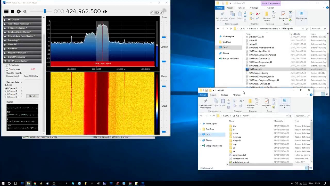The width and height of the screenshot is (330, 186).
Task: Open SDR# settings gear
Action: [19, 11]
